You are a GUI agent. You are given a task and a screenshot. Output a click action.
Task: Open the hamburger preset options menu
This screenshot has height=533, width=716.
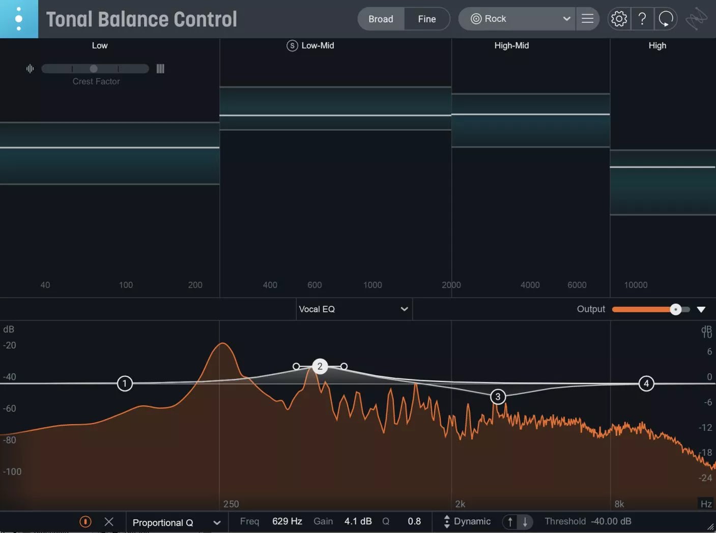587,18
